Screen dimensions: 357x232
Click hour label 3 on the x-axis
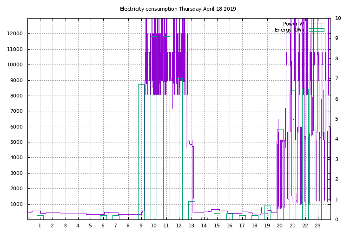(x=66, y=226)
